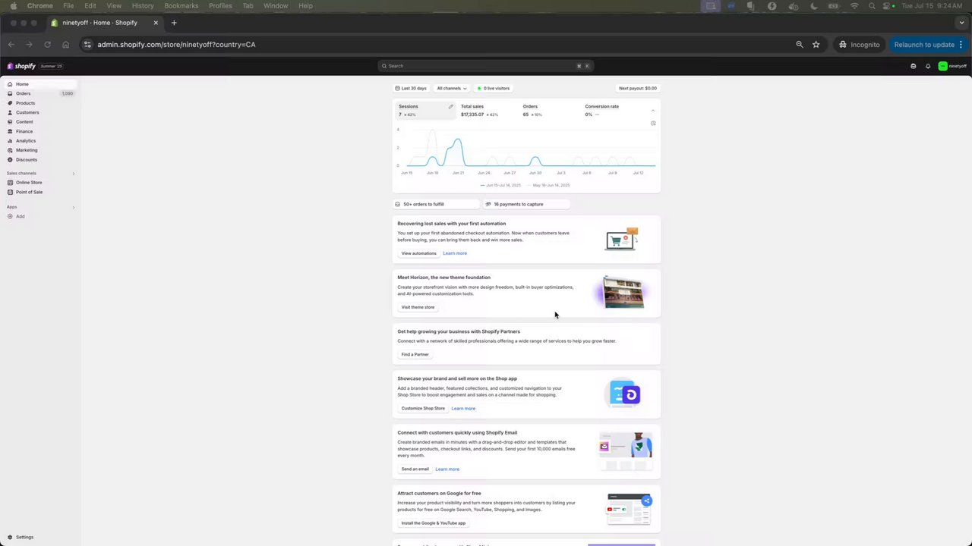
Task: Open the ninetyoff account menu
Action: (952, 66)
